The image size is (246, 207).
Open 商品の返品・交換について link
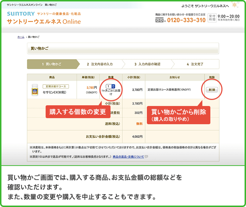(128, 157)
